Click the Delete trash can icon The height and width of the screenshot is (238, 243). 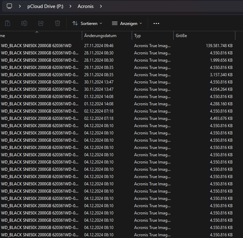[x=58, y=23]
